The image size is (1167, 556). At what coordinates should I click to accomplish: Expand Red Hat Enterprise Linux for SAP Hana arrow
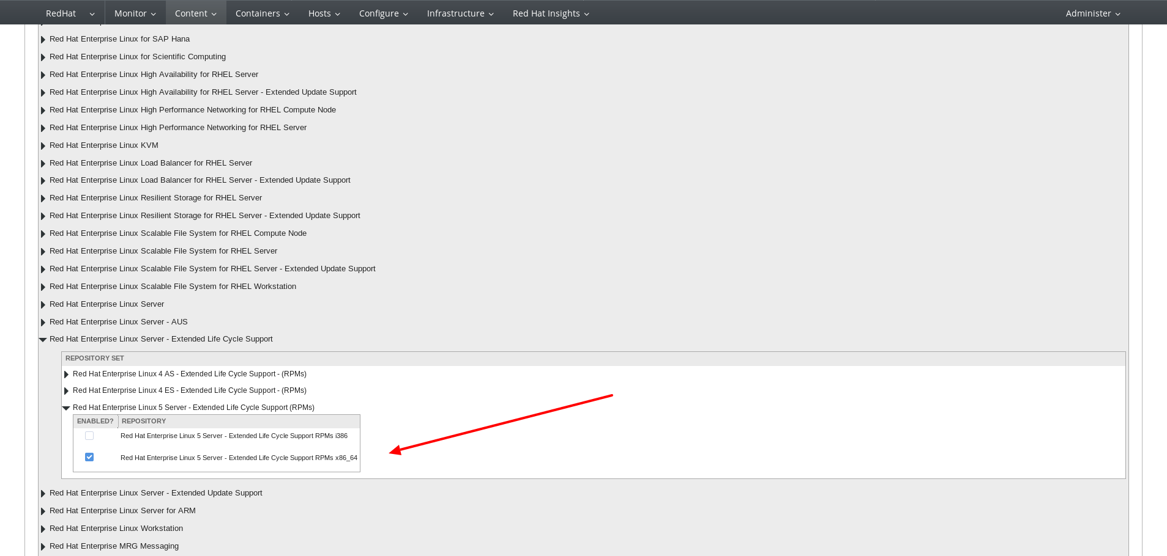(43, 39)
